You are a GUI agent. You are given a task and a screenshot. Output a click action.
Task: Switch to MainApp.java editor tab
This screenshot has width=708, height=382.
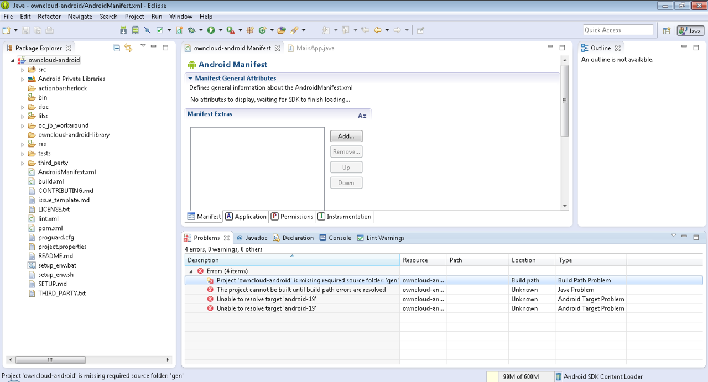pyautogui.click(x=311, y=48)
